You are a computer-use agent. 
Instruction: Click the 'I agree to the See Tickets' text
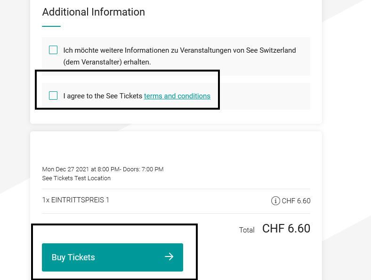pos(103,96)
